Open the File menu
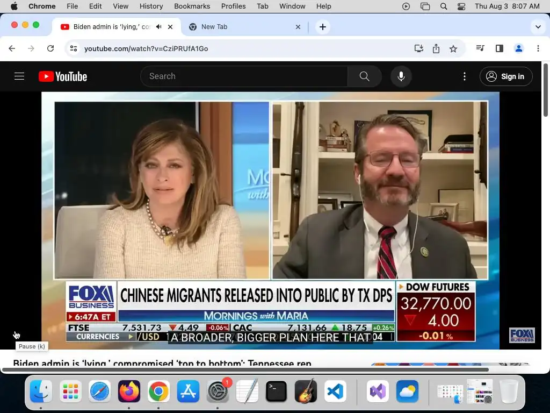The width and height of the screenshot is (550, 413). point(73,6)
